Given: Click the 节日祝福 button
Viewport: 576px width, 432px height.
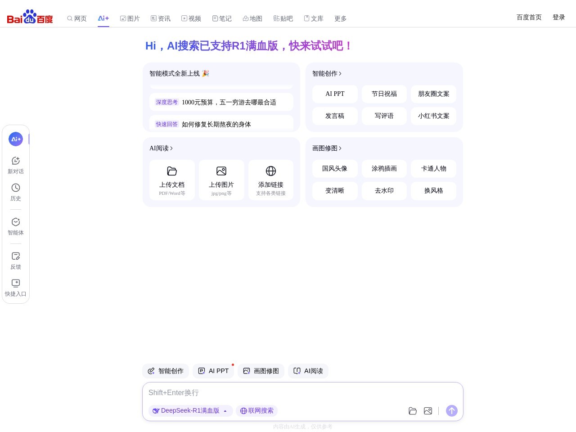Looking at the screenshot, I should point(384,94).
